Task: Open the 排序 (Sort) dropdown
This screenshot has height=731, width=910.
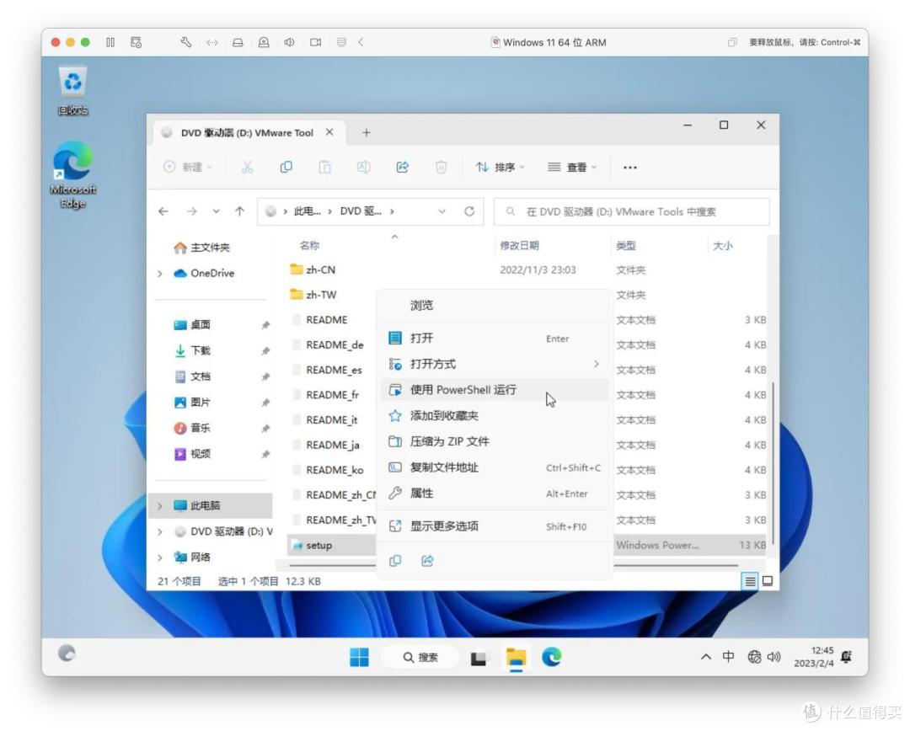Action: tap(500, 167)
